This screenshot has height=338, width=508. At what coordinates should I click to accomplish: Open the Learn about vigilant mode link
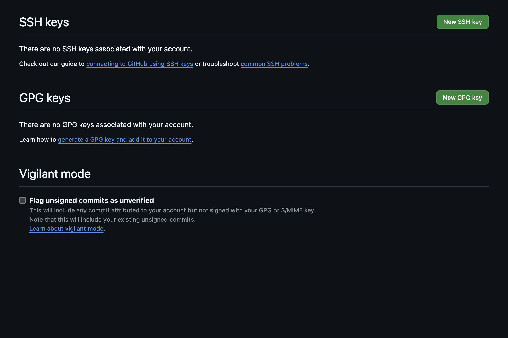[66, 229]
